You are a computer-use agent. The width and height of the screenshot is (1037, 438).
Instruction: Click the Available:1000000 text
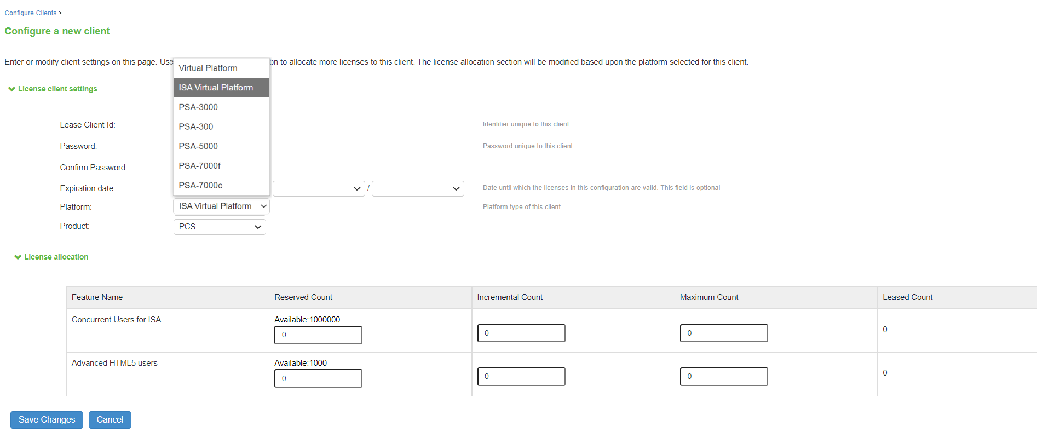coord(307,320)
